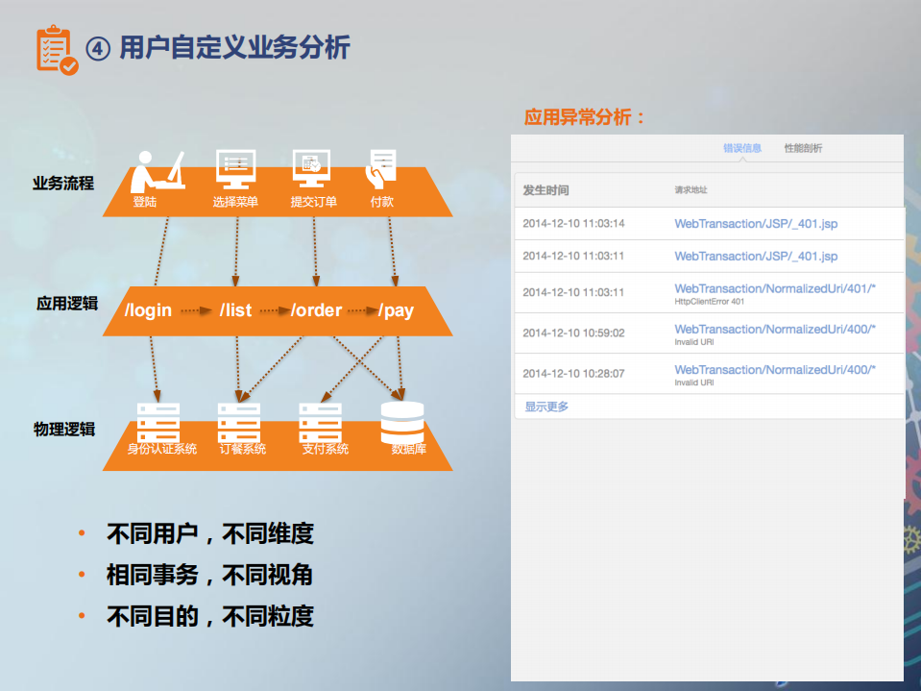
Task: Open WebTransaction/JSP/_401.jsp error link
Action: pyautogui.click(x=754, y=224)
